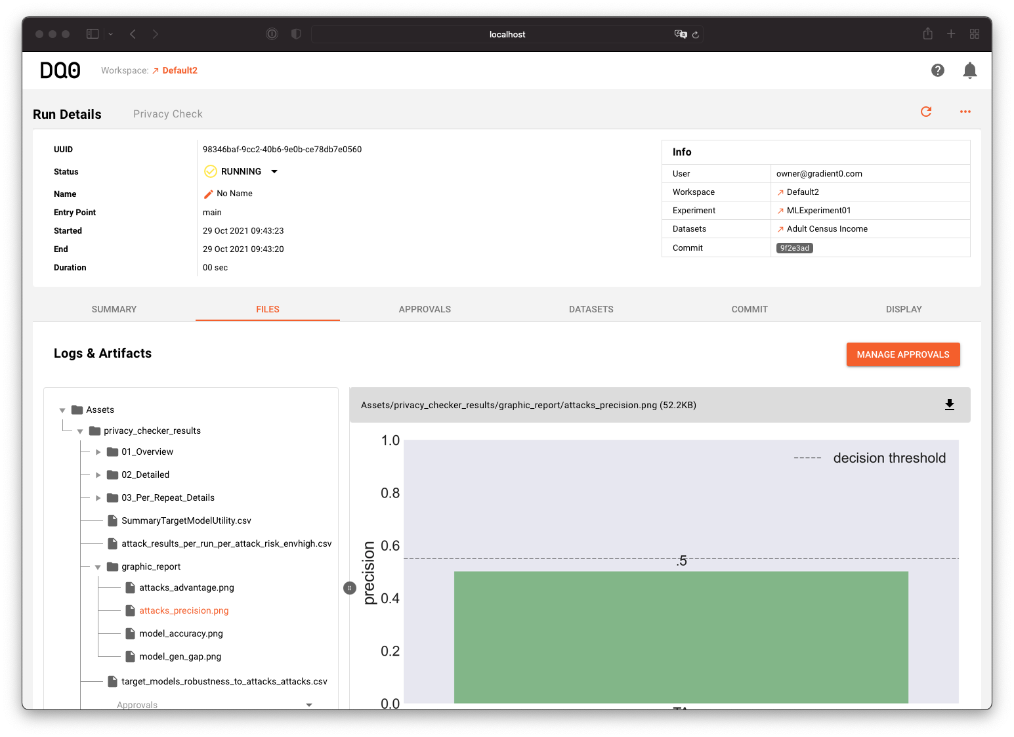
Task: Open the DATASETS tab
Action: 591,309
